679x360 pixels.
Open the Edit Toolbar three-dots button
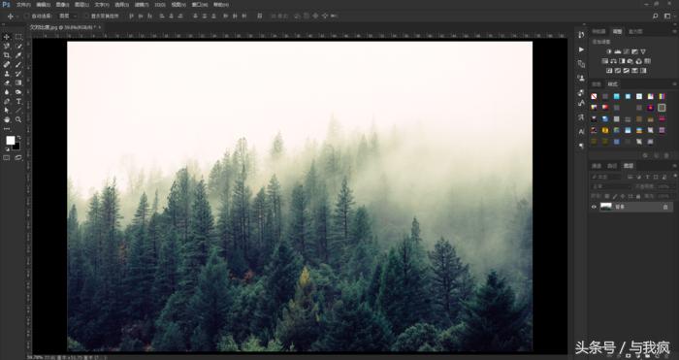click(x=7, y=129)
